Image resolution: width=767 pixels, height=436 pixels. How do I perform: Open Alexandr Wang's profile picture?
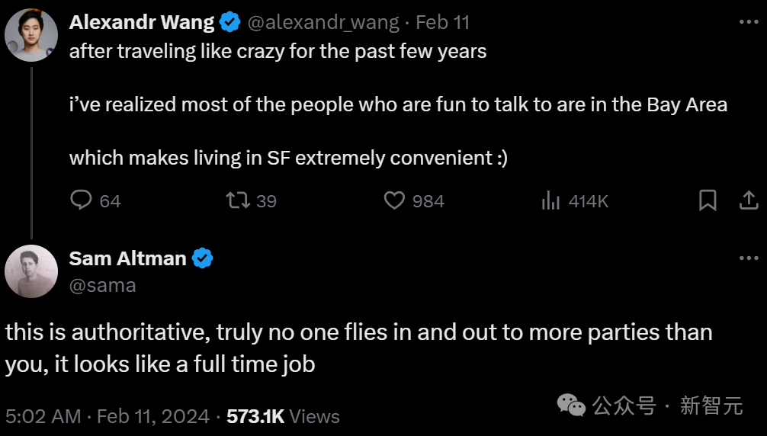pyautogui.click(x=31, y=35)
